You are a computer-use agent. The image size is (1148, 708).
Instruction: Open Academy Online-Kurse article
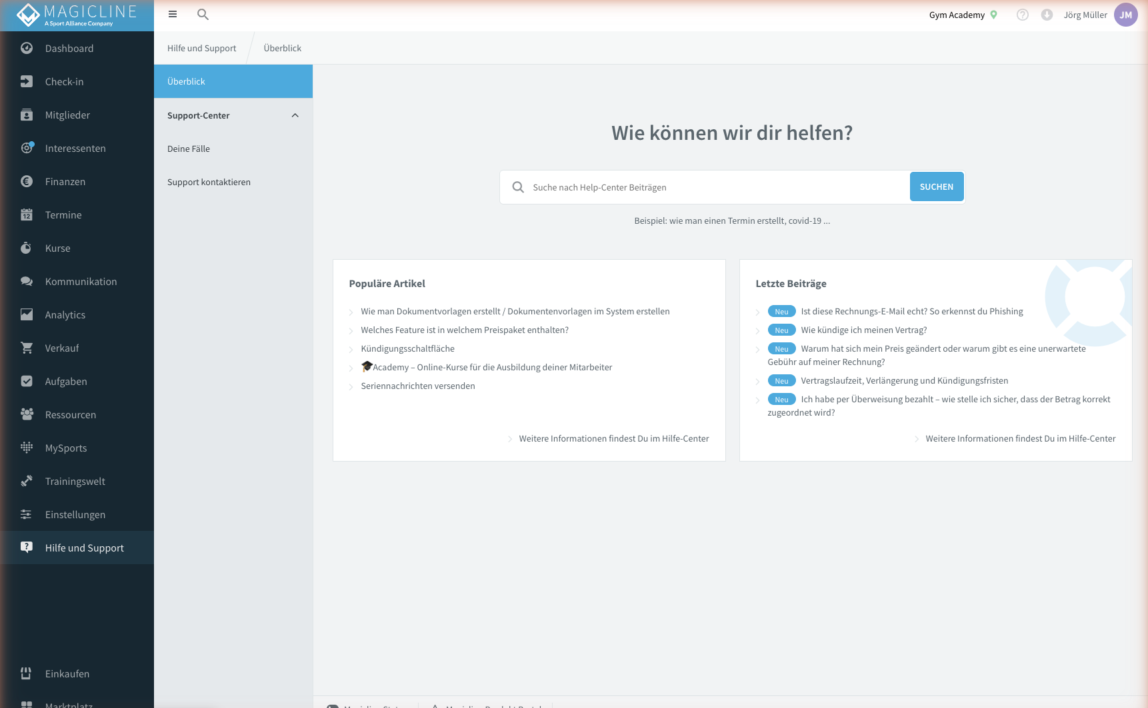(x=487, y=367)
